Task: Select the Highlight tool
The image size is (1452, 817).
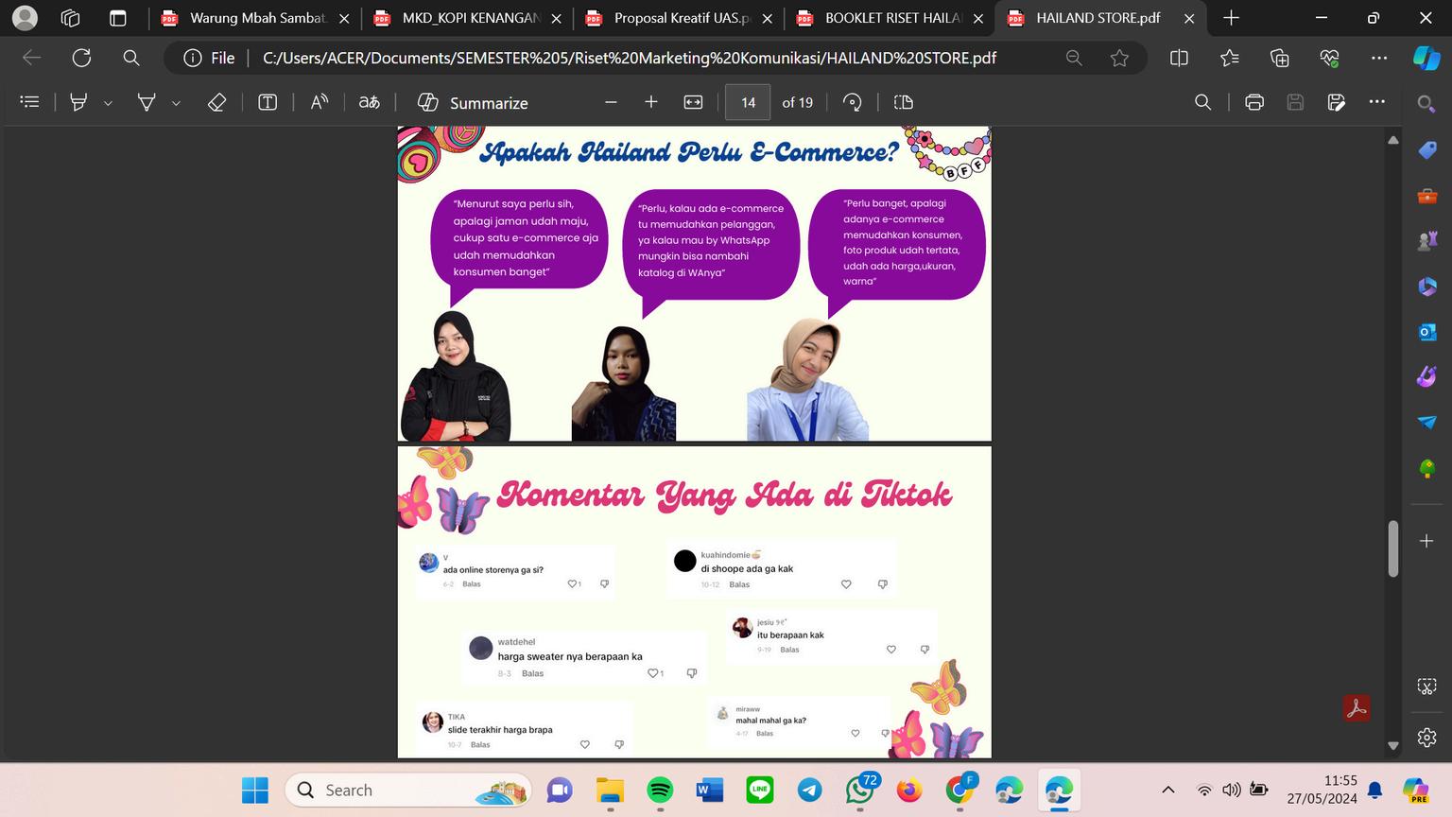Action: [78, 102]
